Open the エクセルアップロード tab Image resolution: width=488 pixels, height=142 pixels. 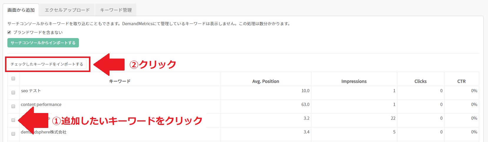[x=67, y=10]
